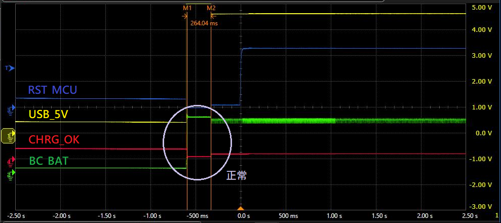Click the -2.00 V vertical scale value
Image resolution: width=501 pixels, height=223 pixels.
pos(480,185)
